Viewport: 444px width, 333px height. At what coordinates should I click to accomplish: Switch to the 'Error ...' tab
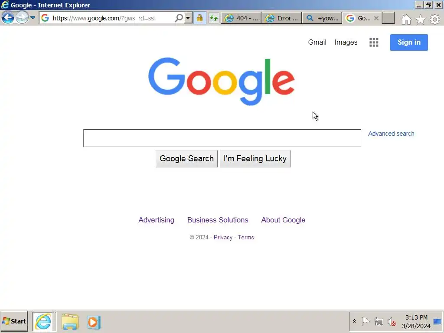point(282,18)
